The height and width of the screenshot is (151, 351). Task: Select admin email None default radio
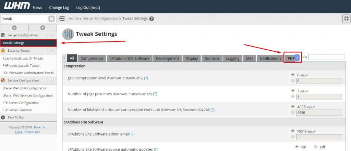click(x=293, y=131)
